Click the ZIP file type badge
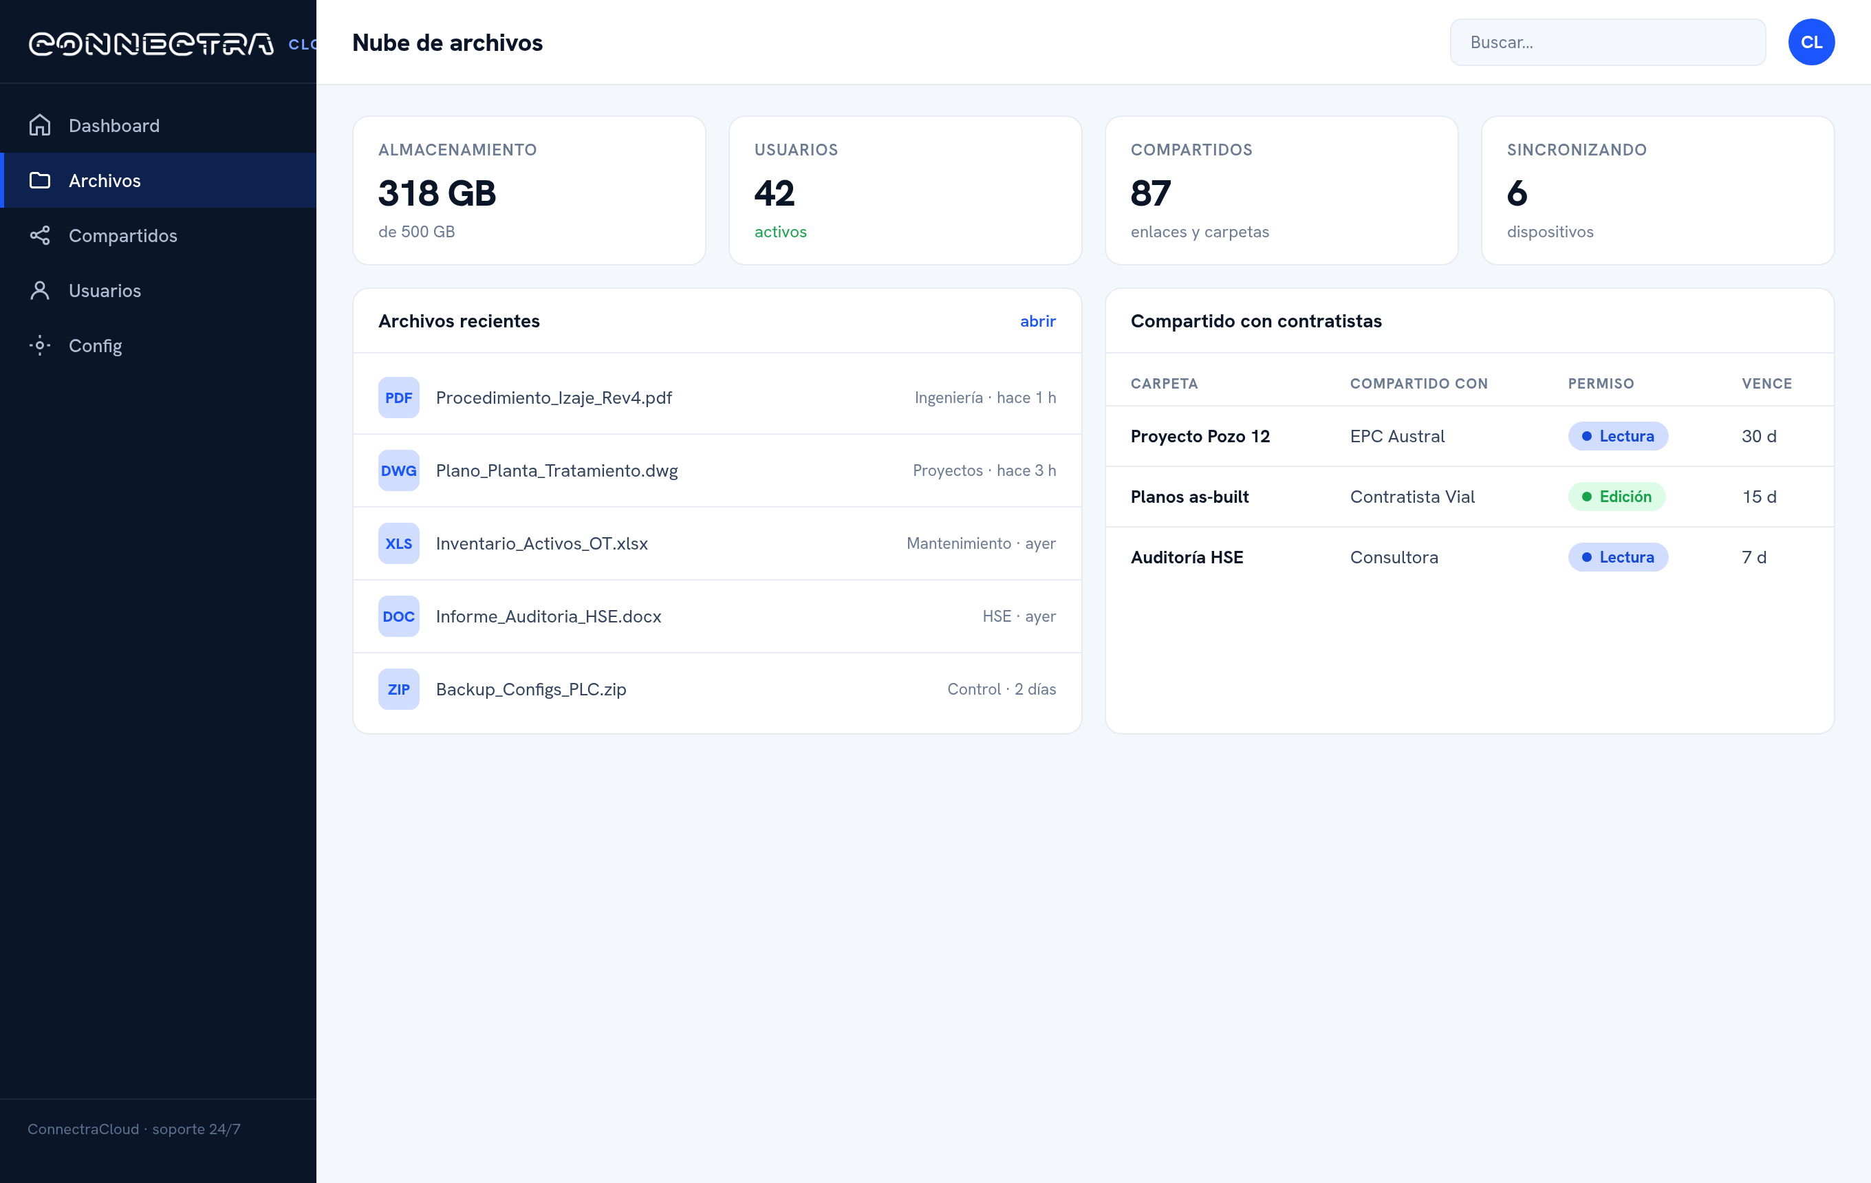The width and height of the screenshot is (1871, 1183). click(398, 690)
